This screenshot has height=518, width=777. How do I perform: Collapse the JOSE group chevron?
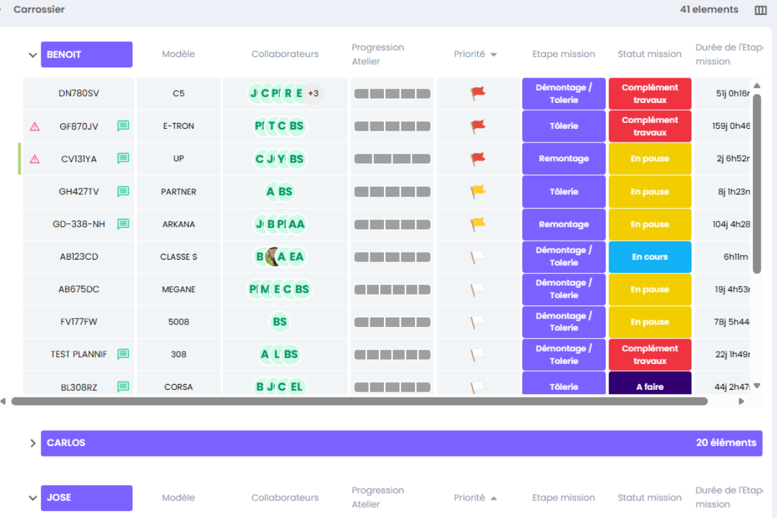pyautogui.click(x=33, y=498)
